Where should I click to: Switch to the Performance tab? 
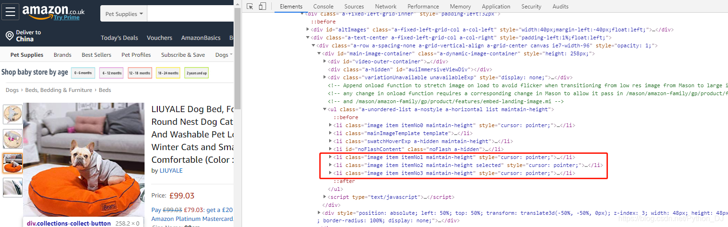pyautogui.click(x=423, y=7)
